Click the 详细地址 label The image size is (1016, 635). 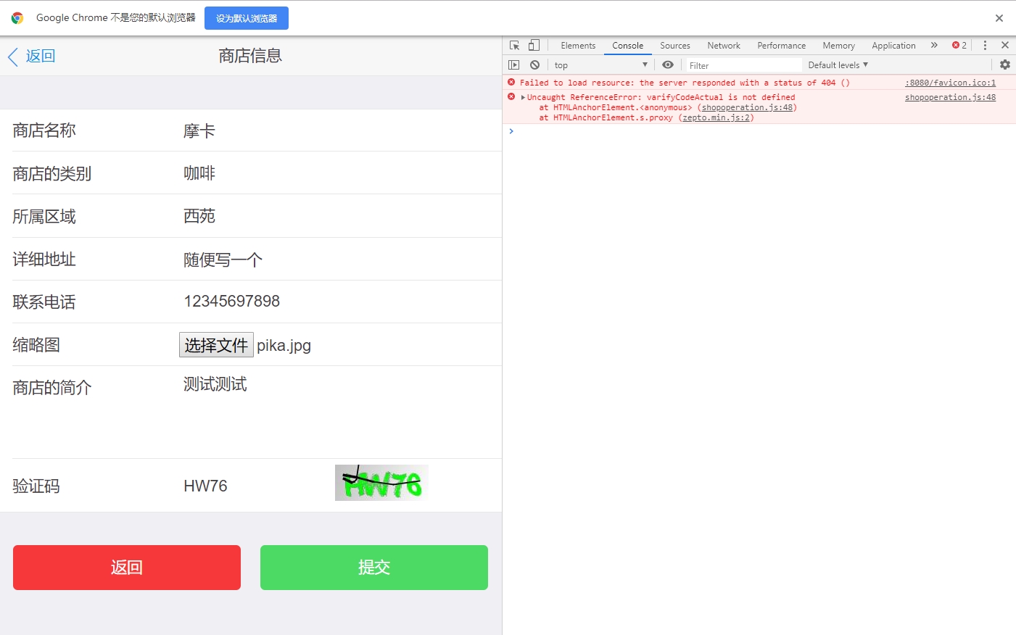coord(44,260)
